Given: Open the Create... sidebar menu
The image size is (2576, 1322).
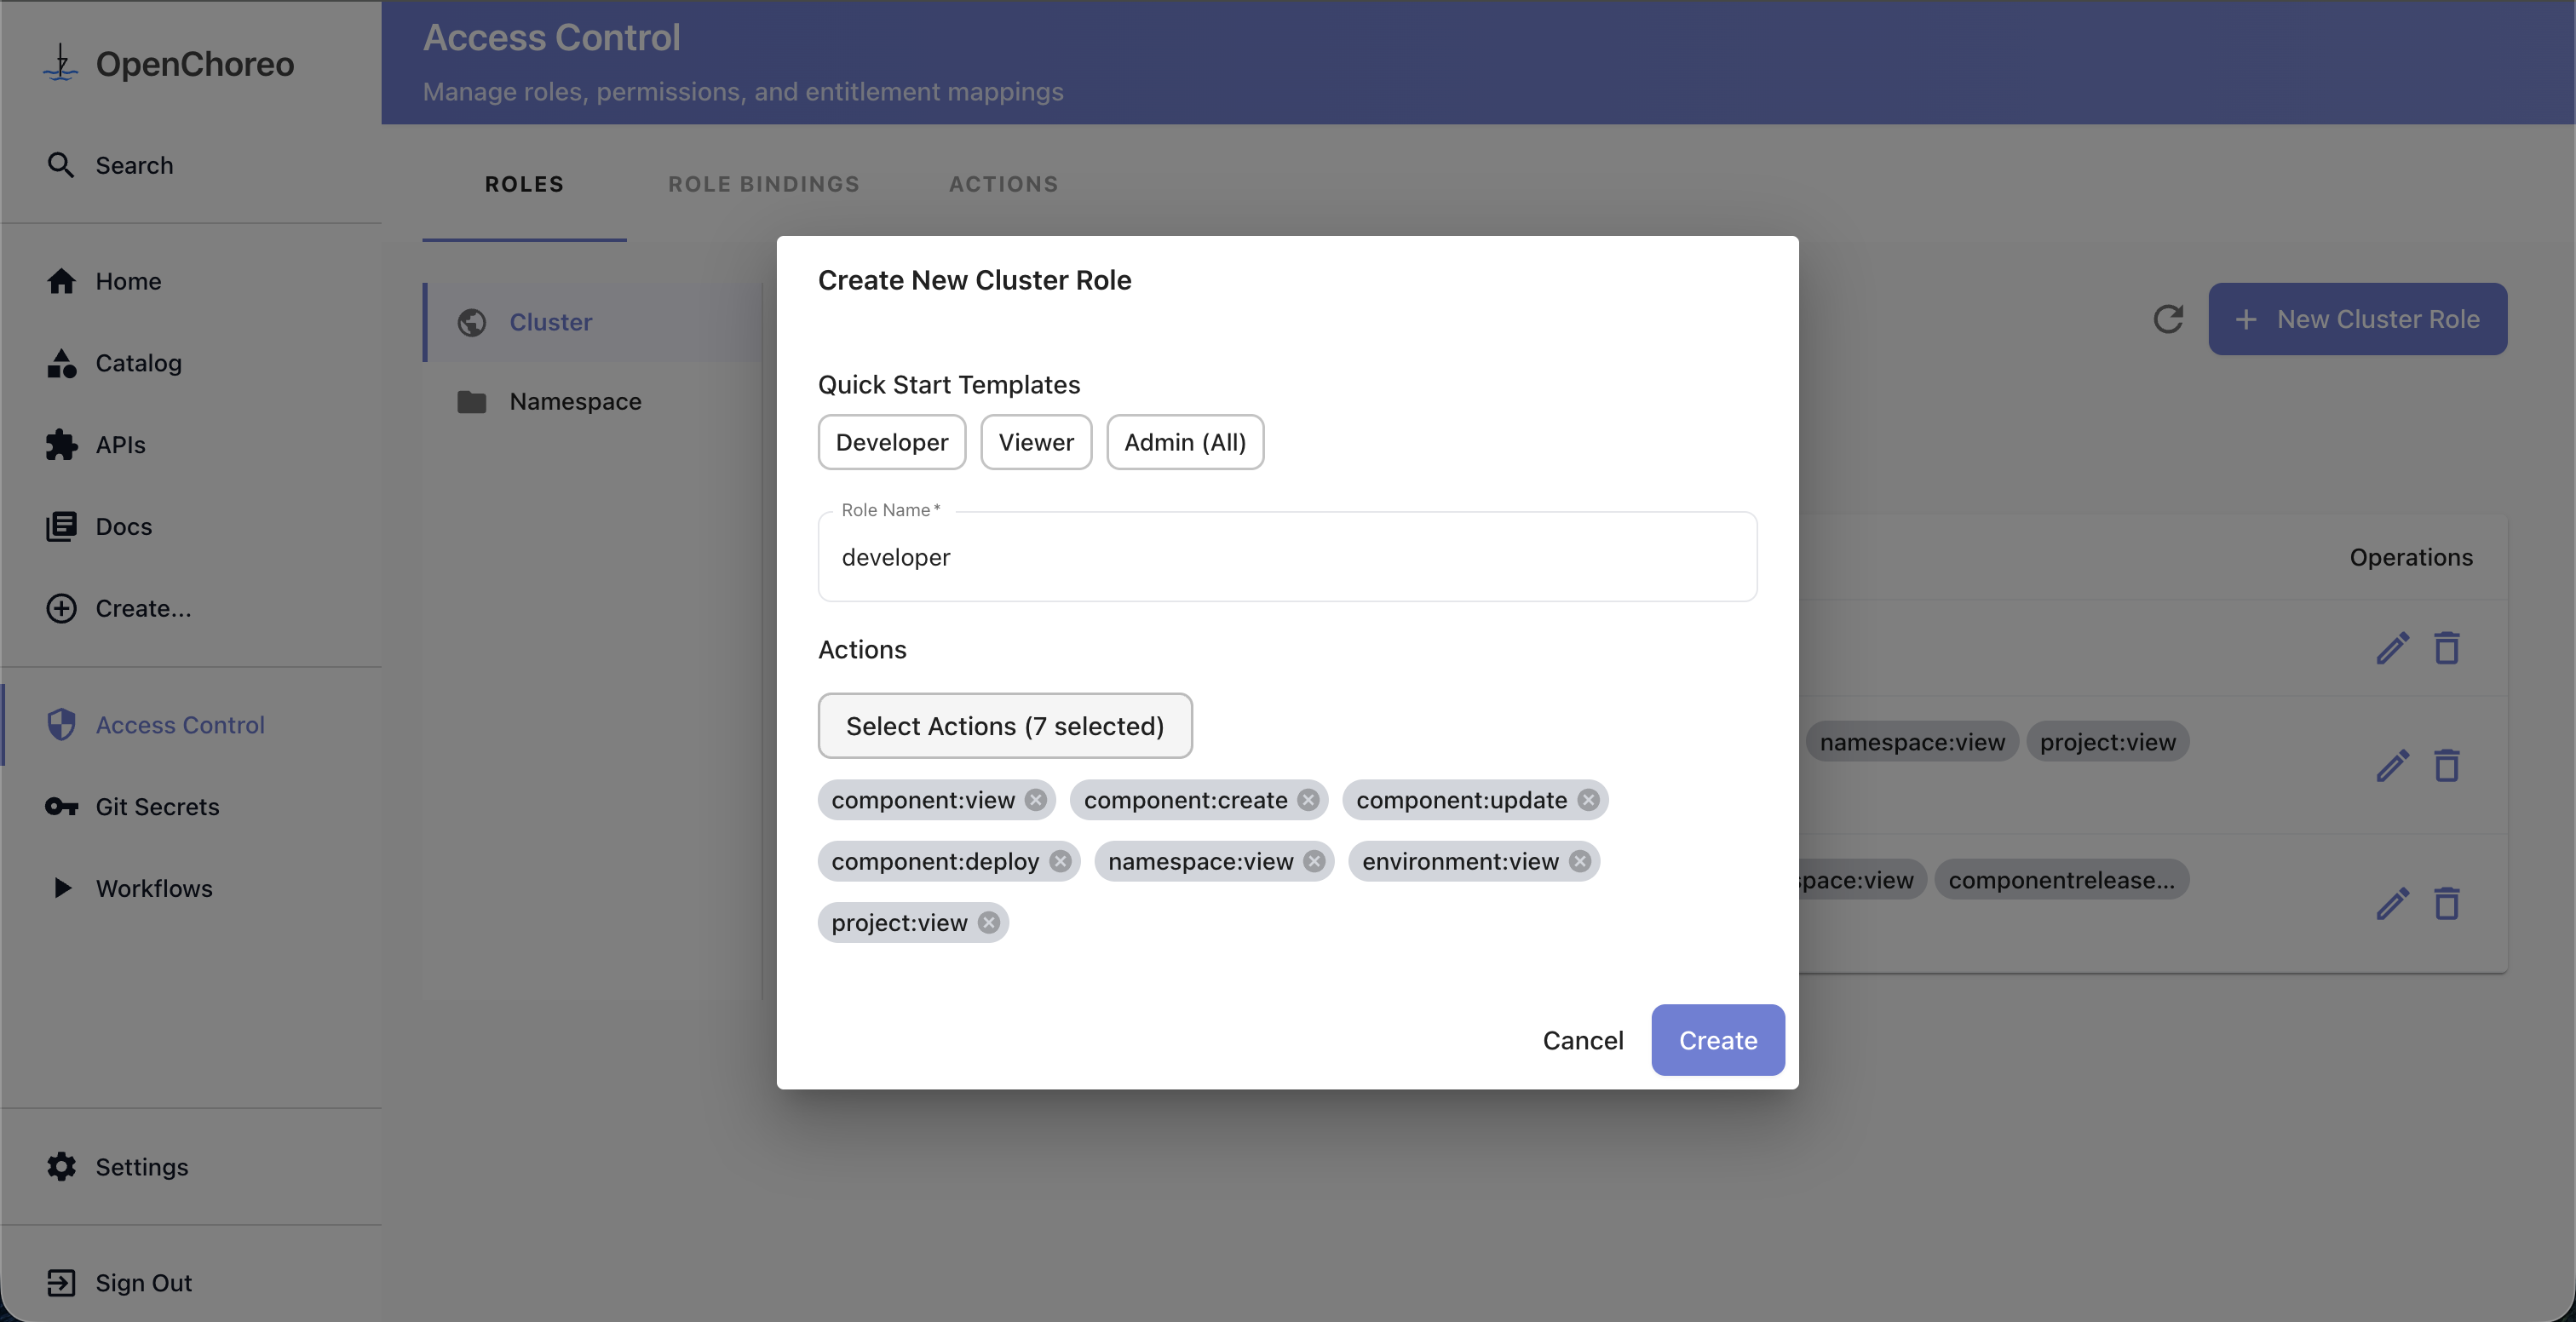Looking at the screenshot, I should pos(142,608).
